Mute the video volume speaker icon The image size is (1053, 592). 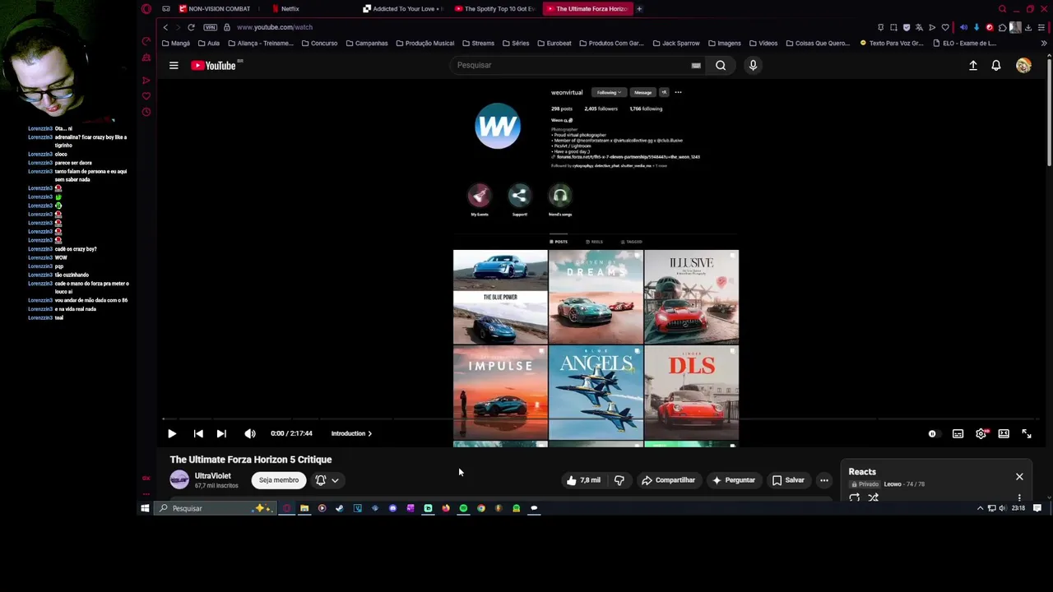coord(250,433)
